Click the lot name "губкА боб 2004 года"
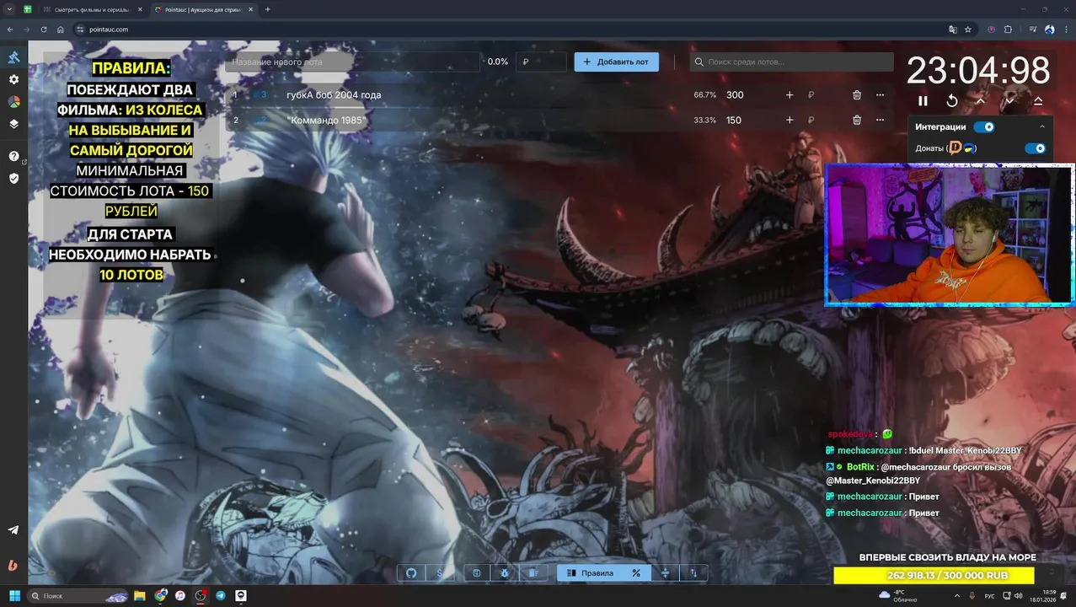Image resolution: width=1076 pixels, height=607 pixels. pyautogui.click(x=334, y=95)
